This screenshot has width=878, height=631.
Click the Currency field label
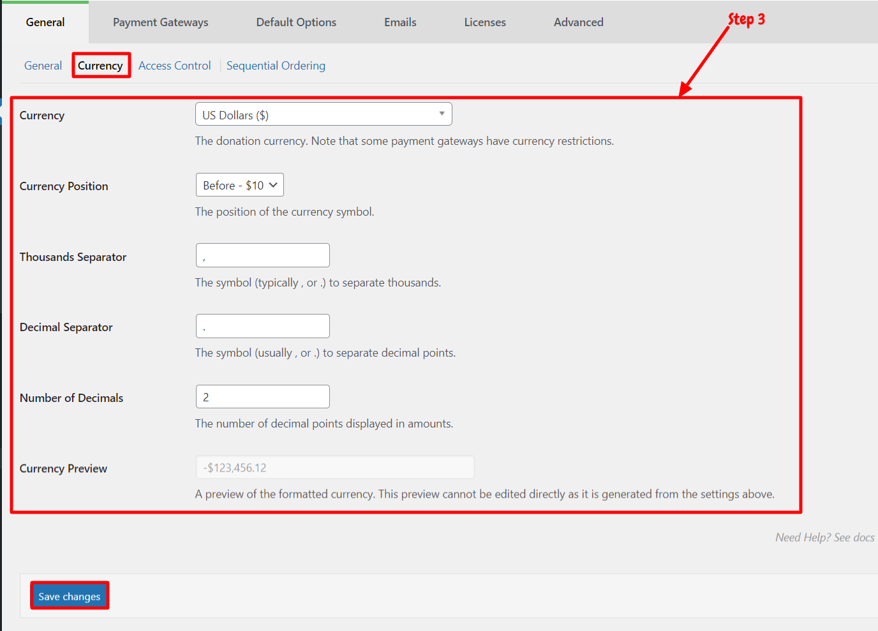click(x=42, y=115)
